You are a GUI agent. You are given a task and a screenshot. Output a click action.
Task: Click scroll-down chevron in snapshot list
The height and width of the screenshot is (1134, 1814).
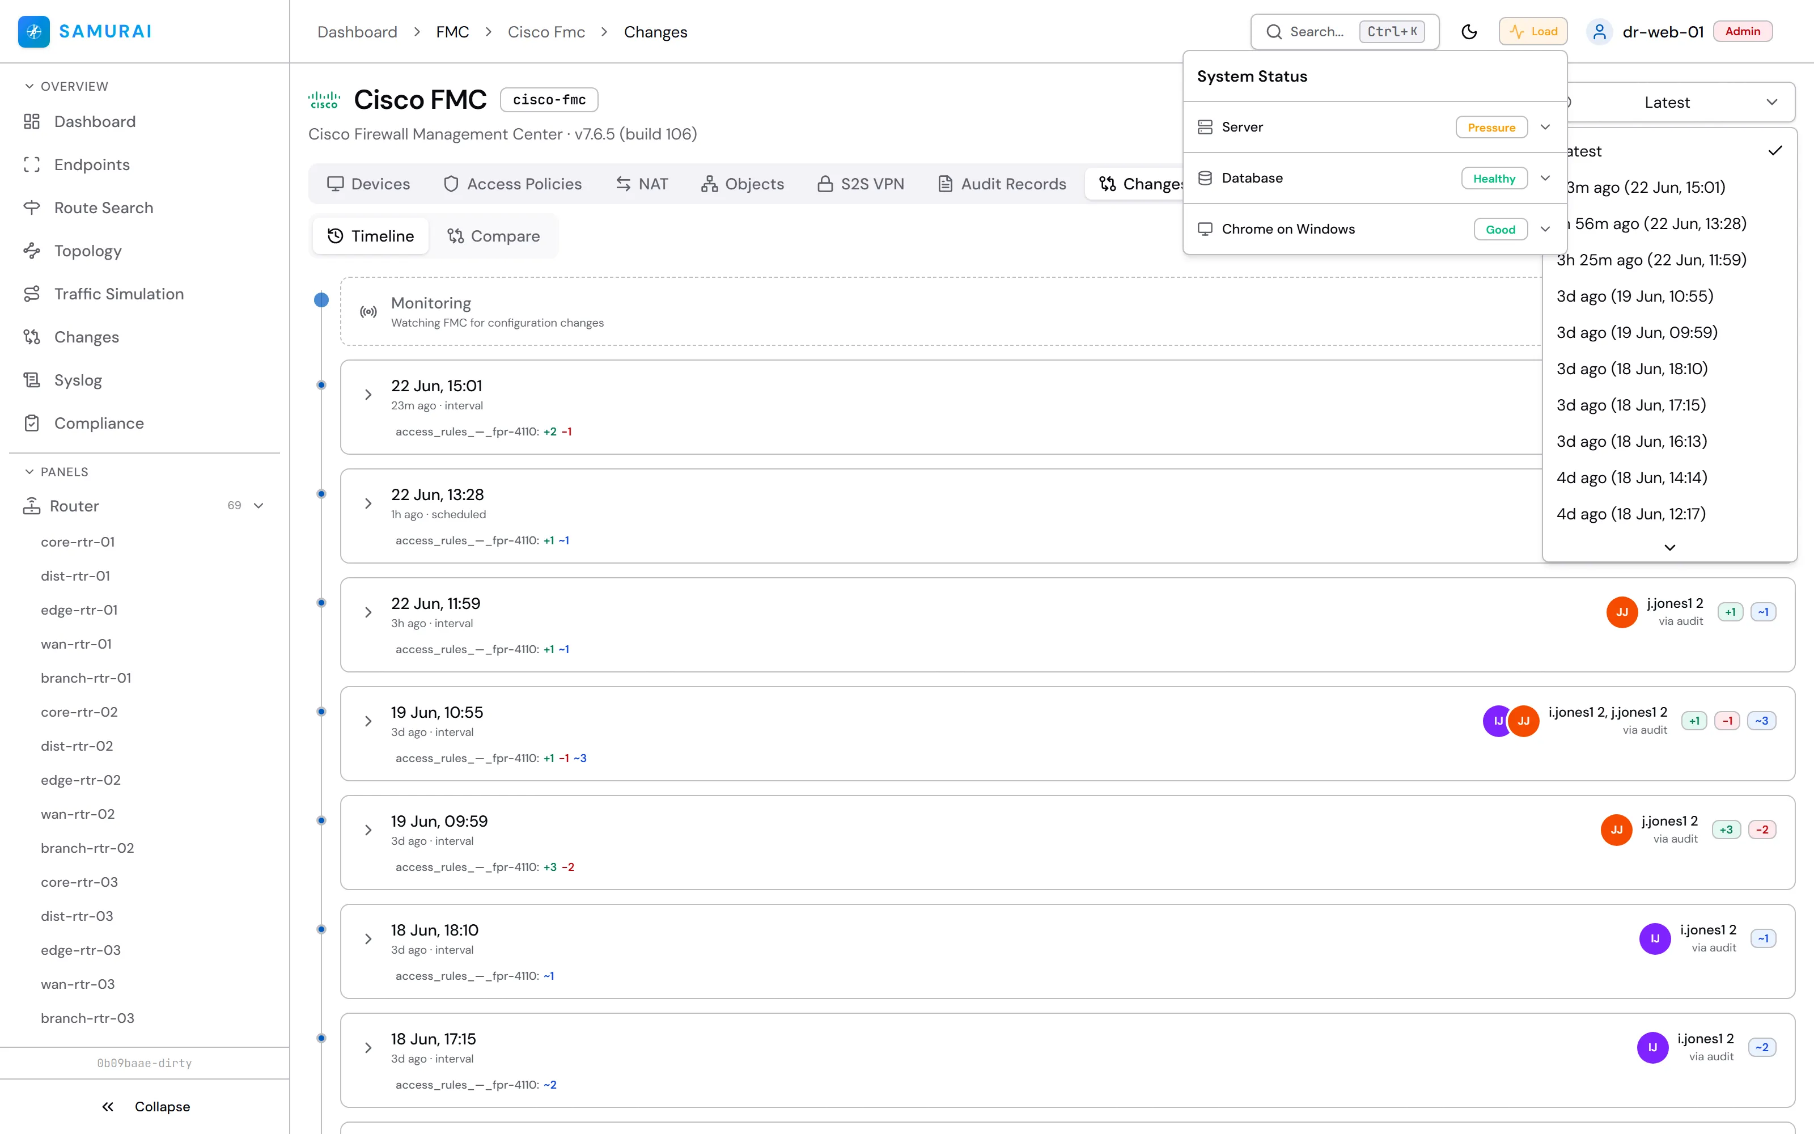click(x=1670, y=548)
